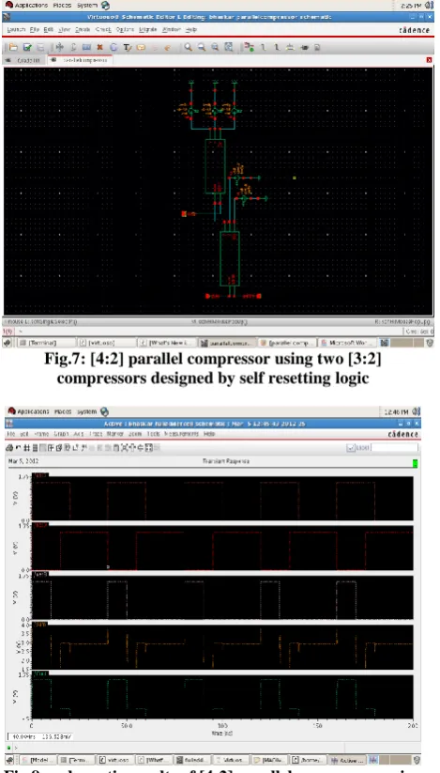
Task: Click the Create Instance icon with green chip
Action: click(250, 47)
